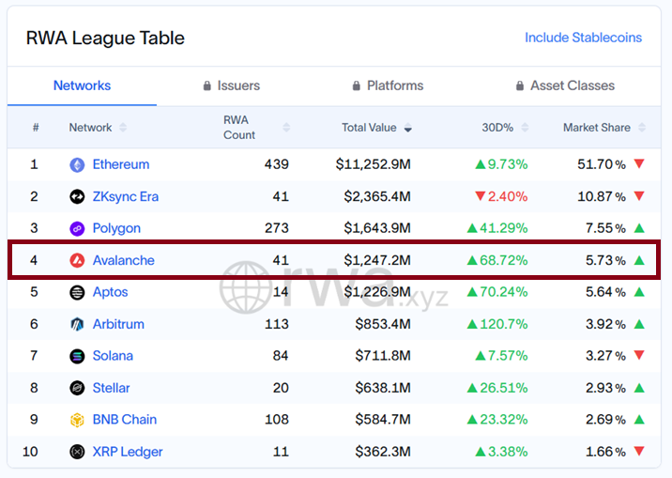Open the Arbitrum network link
672x478 pixels.
pyautogui.click(x=118, y=324)
